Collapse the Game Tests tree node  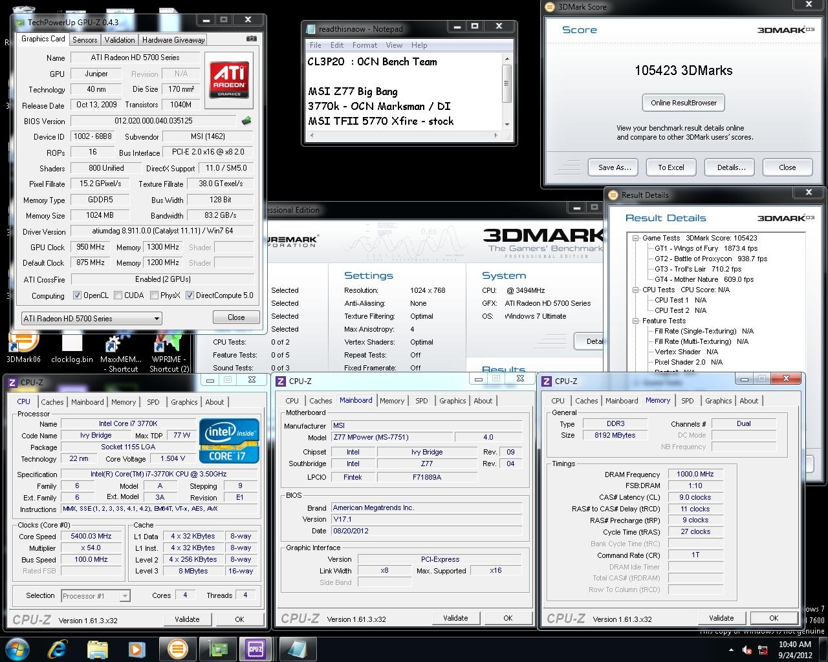tap(636, 238)
